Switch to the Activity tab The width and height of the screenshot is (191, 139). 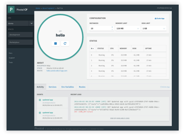point(40,87)
